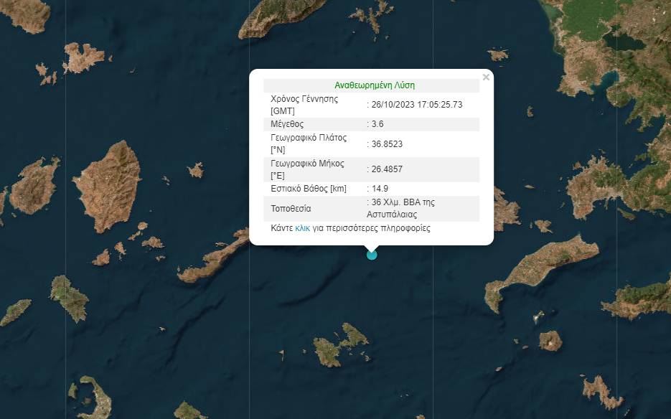Click the 'Εστιακό Βάθος [km]' label
Screen dimensions: 671x419
coord(307,189)
